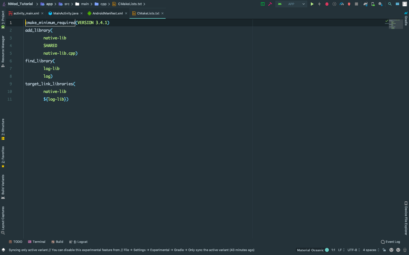Image resolution: width=409 pixels, height=255 pixels.
Task: Open Search Everywhere magnifier icon
Action: click(x=390, y=4)
